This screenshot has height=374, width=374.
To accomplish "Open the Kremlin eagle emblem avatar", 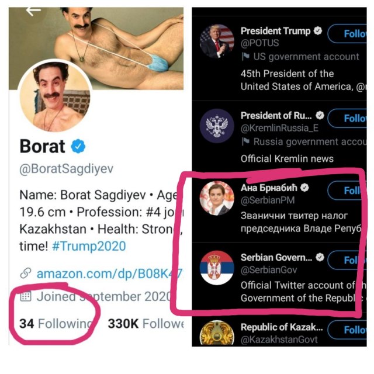I will coord(217,126).
